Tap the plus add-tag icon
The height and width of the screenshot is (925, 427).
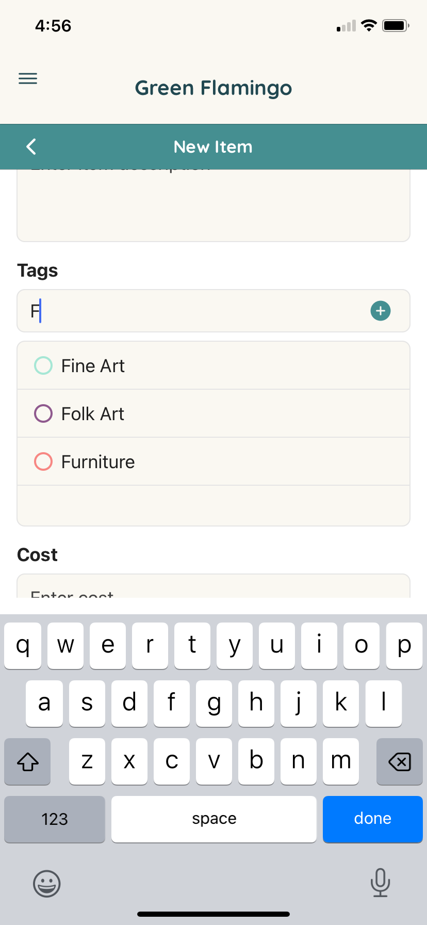381,311
